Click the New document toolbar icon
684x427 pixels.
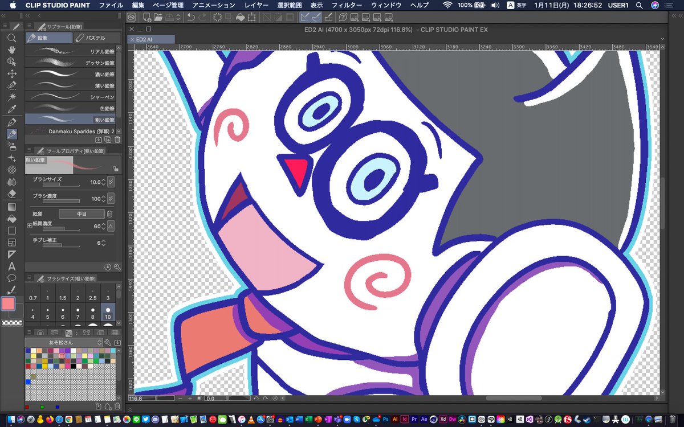click(x=147, y=17)
